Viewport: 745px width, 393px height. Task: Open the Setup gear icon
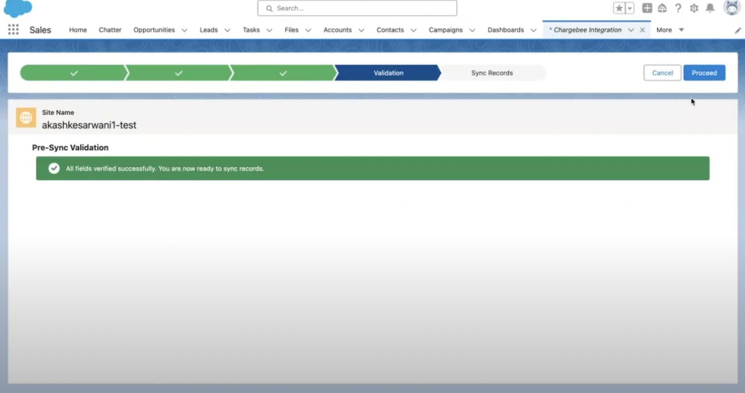click(x=694, y=8)
